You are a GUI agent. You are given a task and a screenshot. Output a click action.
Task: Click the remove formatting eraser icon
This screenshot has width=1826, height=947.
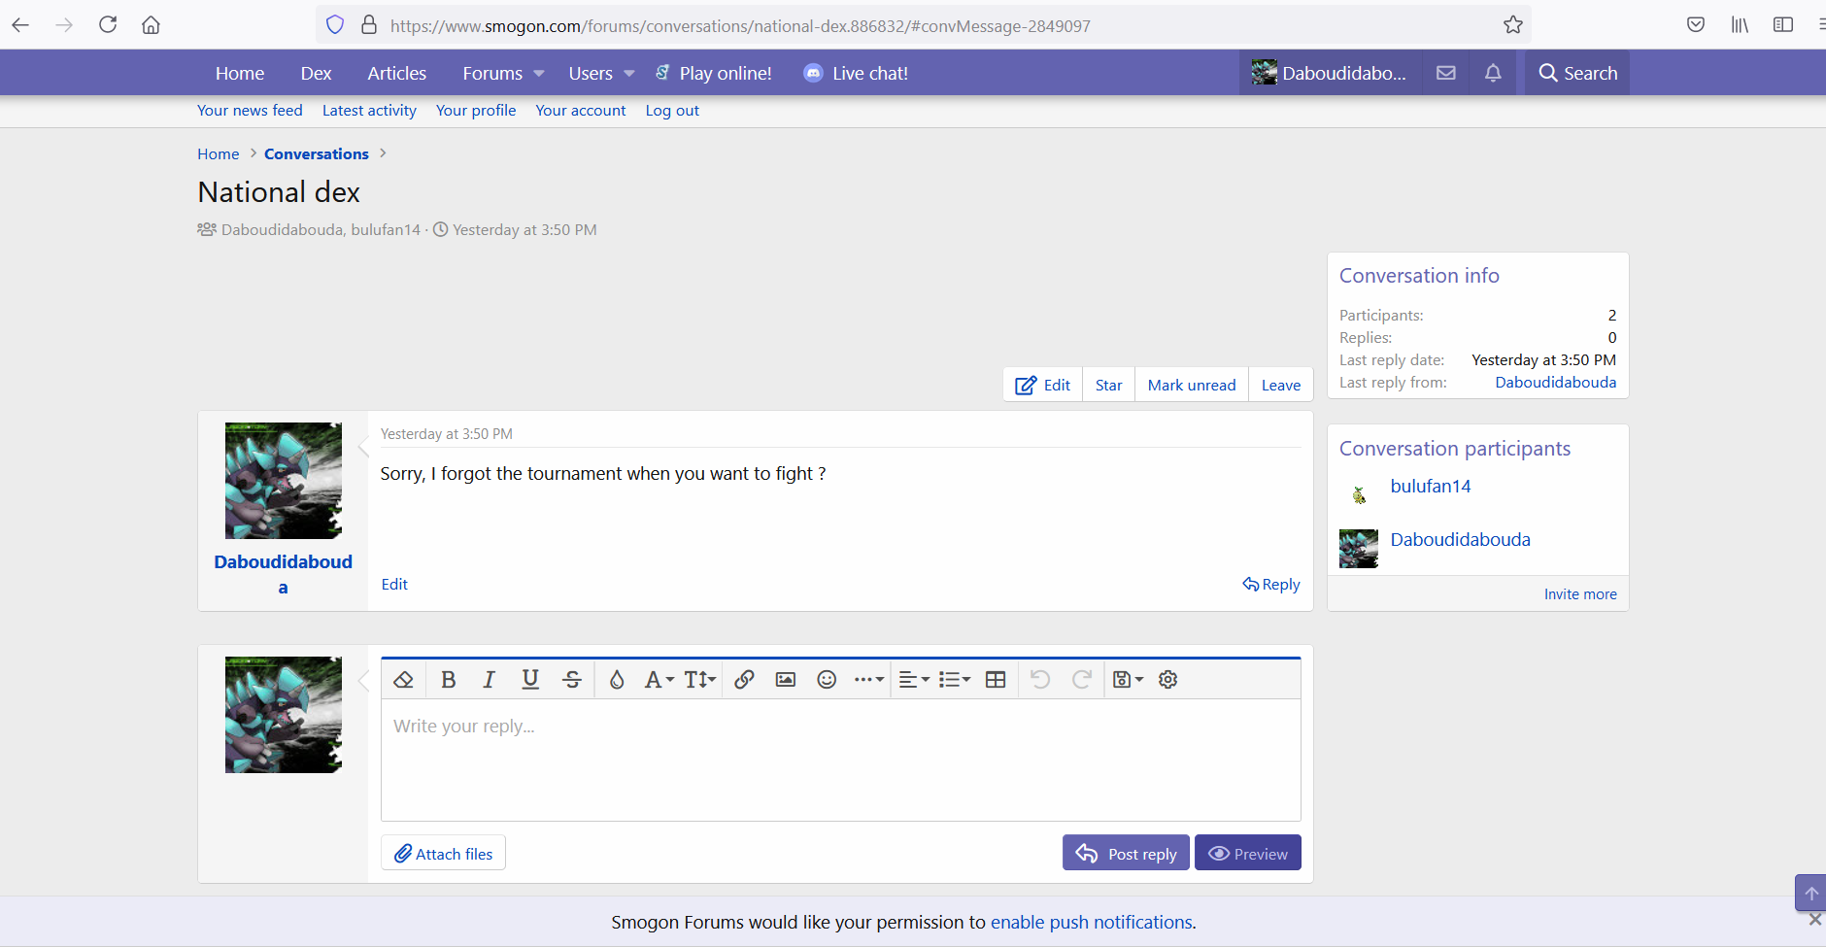(404, 680)
